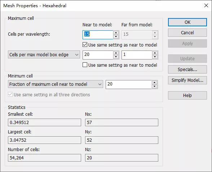Increase near-to-model cells per max box edge
Viewport: 212px width, 172px height.
(116, 53)
